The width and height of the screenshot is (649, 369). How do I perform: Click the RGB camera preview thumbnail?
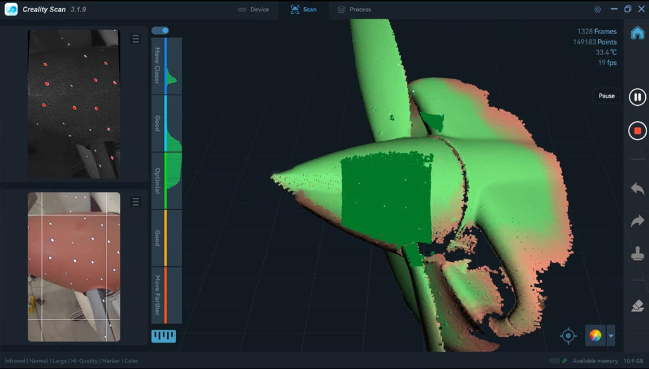pos(74,266)
